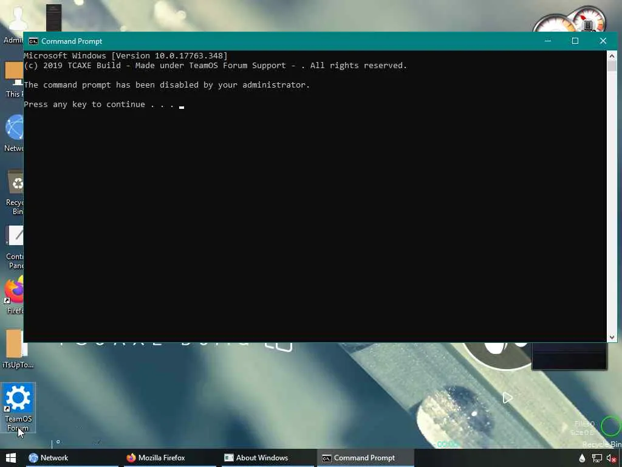Image resolution: width=622 pixels, height=467 pixels.
Task: Click the scrollbar up arrow in Command Prompt
Action: (612, 55)
